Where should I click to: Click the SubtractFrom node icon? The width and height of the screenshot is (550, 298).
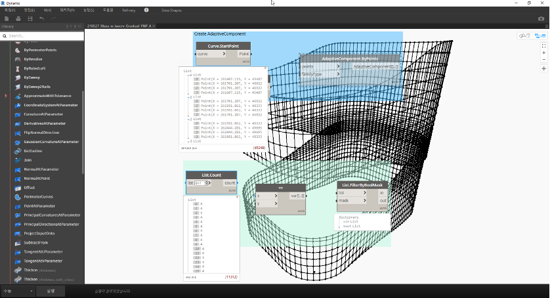(x=18, y=243)
